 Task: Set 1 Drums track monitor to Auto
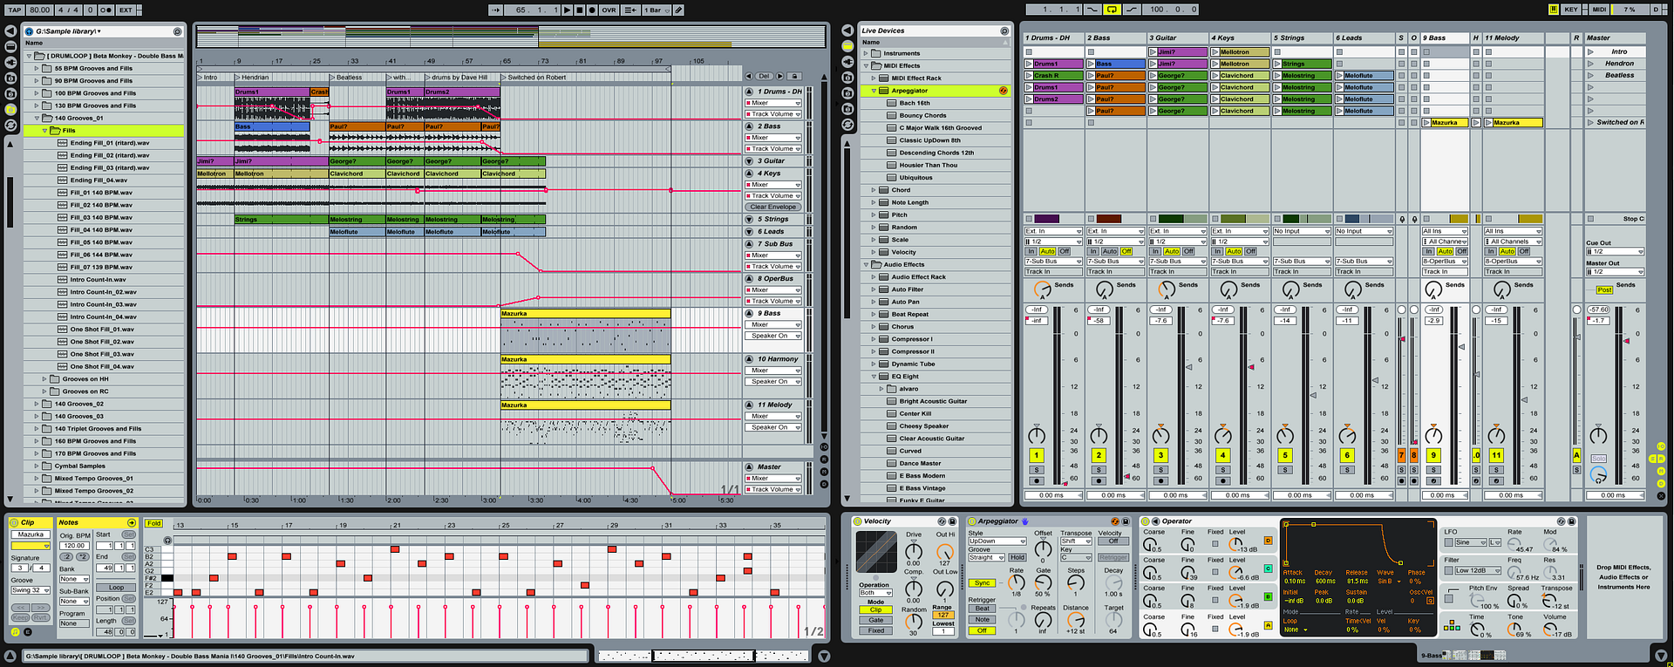point(1047,251)
